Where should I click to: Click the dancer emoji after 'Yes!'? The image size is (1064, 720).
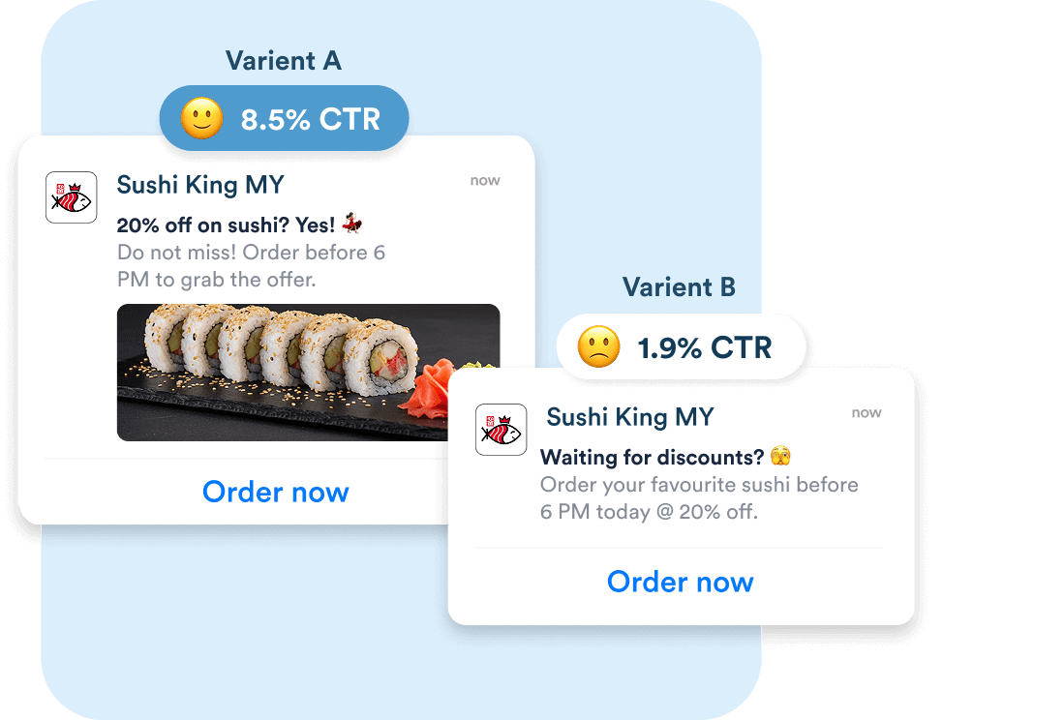coord(351,223)
